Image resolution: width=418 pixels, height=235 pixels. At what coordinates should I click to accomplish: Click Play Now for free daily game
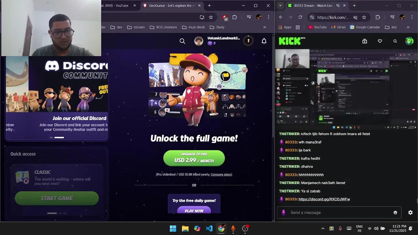(194, 211)
